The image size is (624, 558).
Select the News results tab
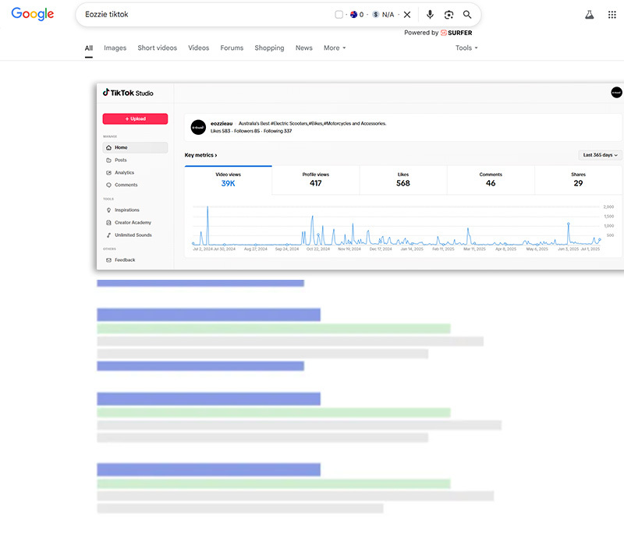(303, 48)
